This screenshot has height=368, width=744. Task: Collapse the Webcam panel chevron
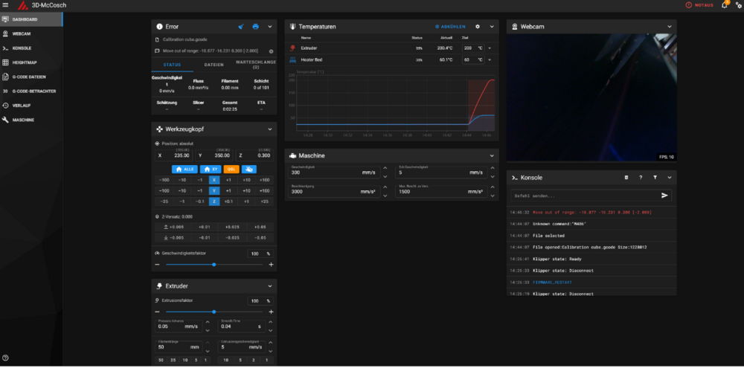670,27
